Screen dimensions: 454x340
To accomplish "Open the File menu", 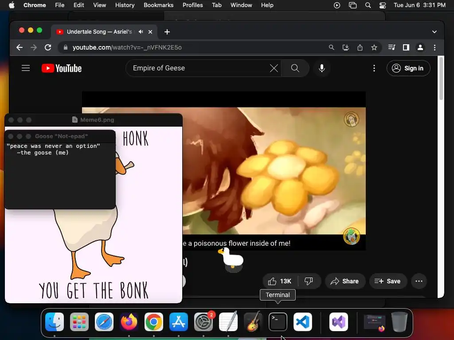I will (60, 5).
